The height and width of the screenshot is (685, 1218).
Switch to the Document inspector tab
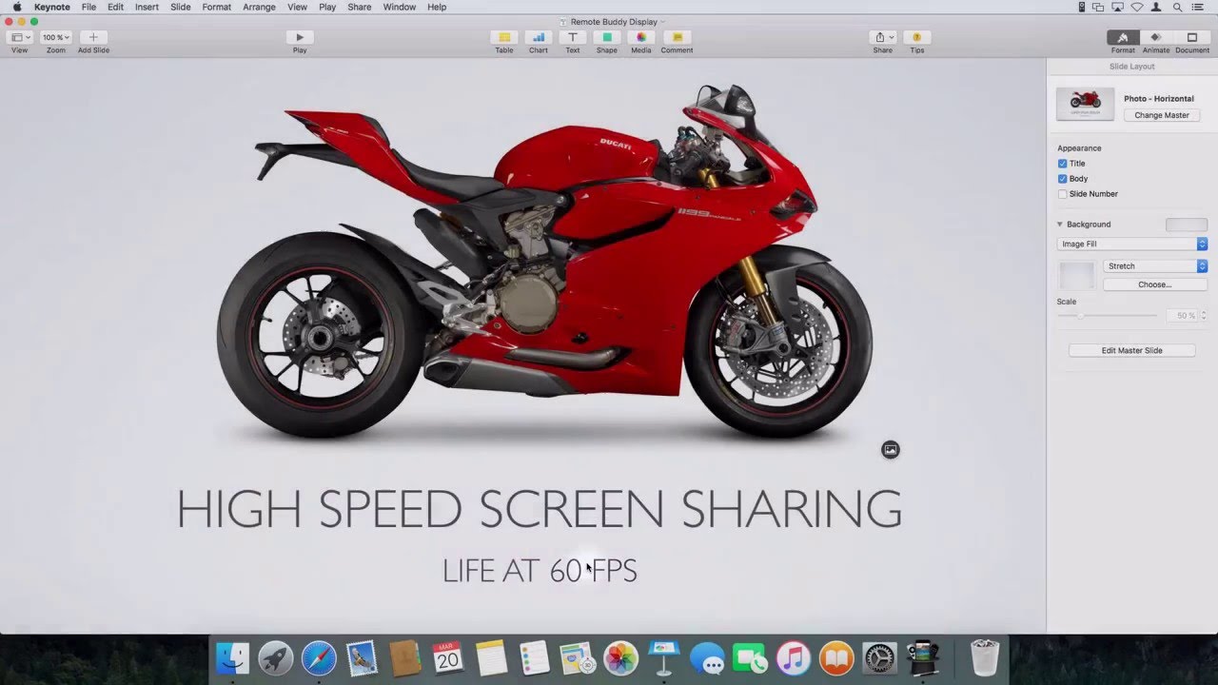coord(1191,37)
